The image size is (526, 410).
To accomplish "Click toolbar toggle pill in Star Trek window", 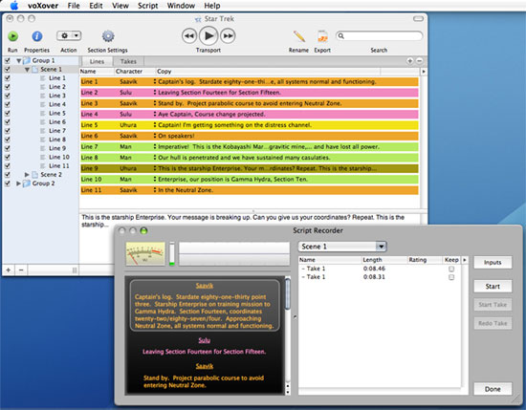I will (x=418, y=19).
